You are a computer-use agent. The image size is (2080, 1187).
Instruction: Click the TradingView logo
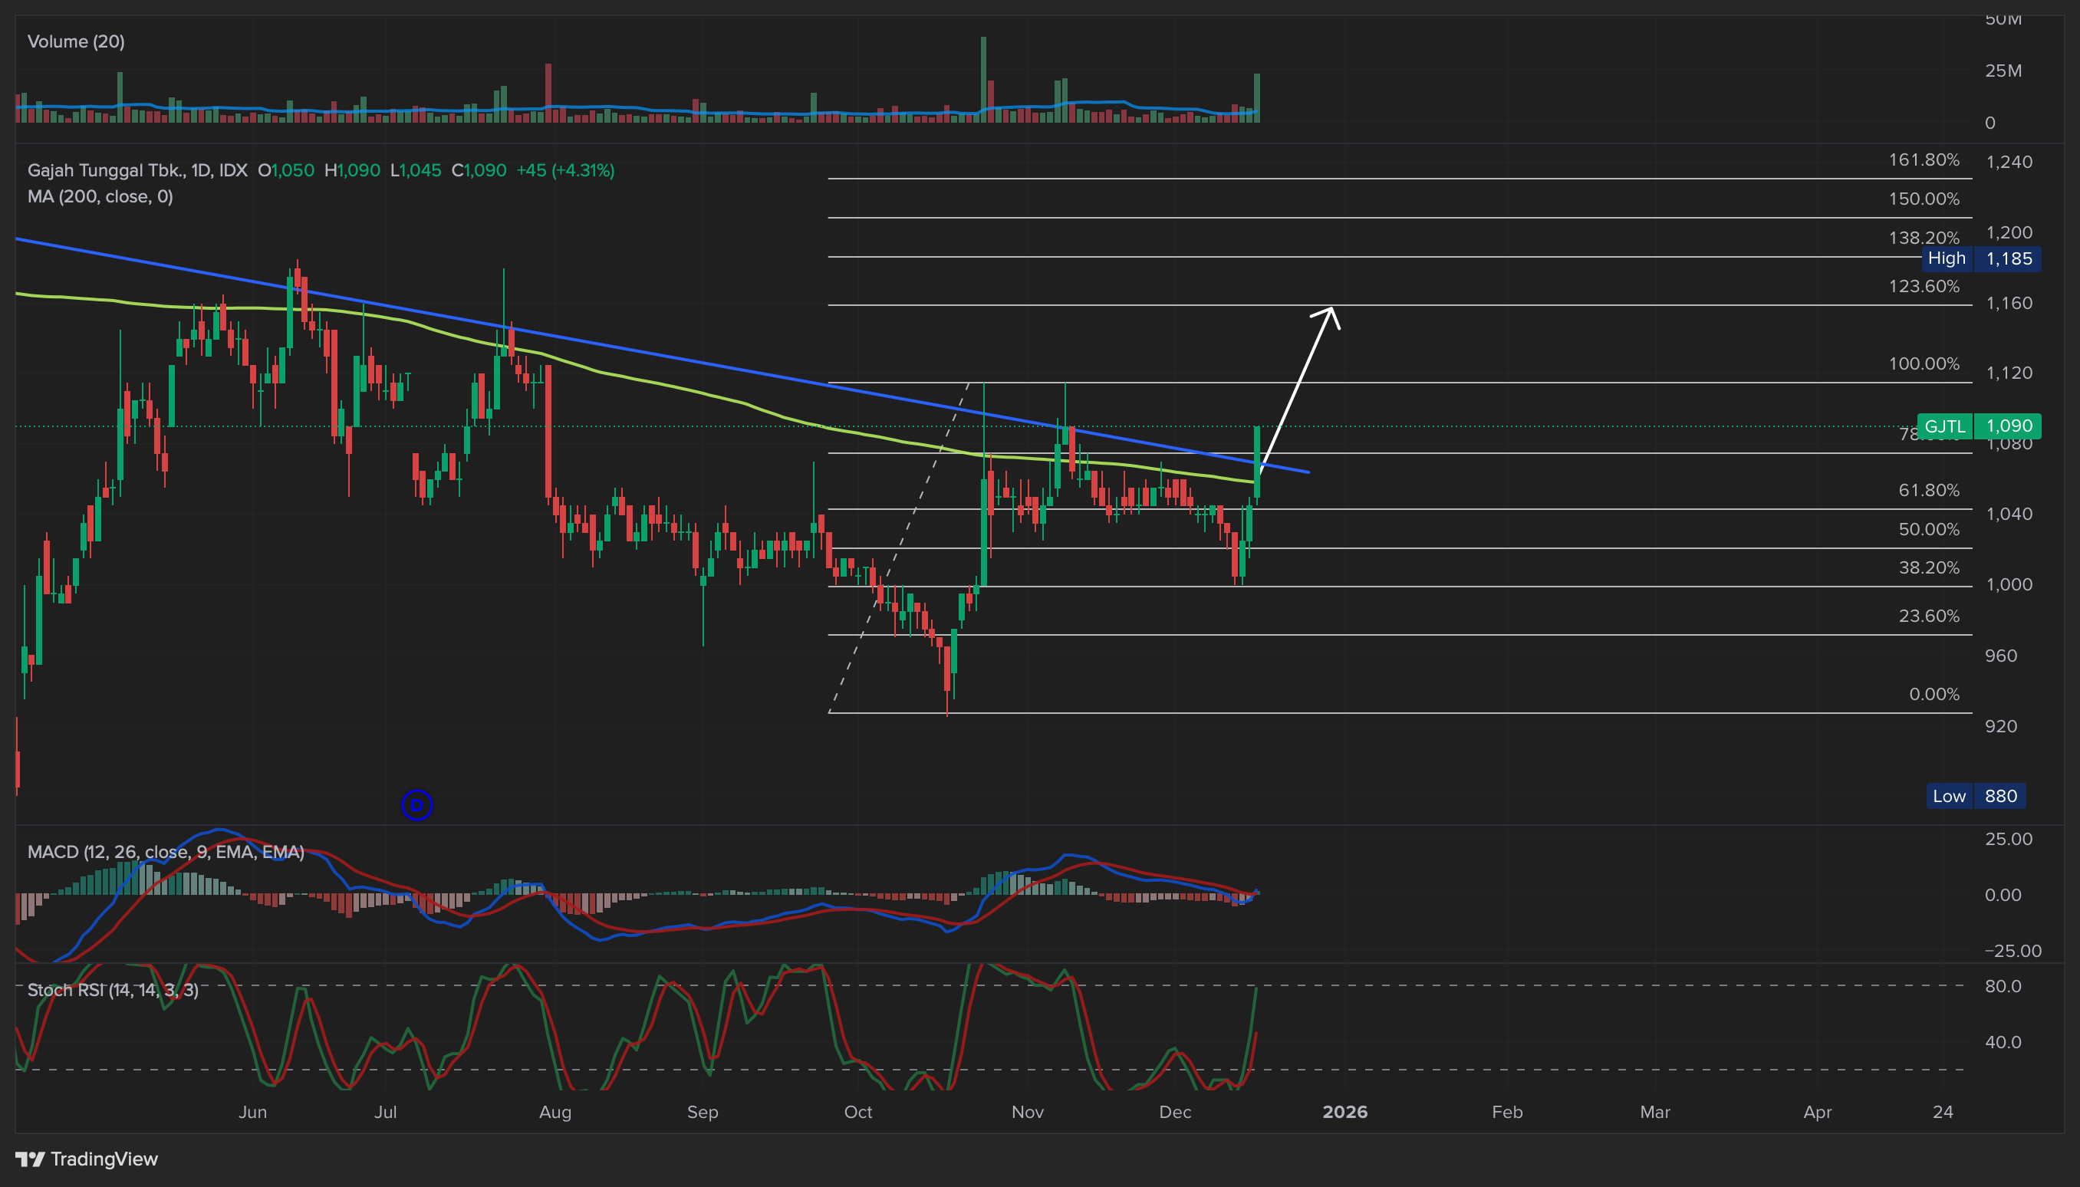(x=87, y=1159)
